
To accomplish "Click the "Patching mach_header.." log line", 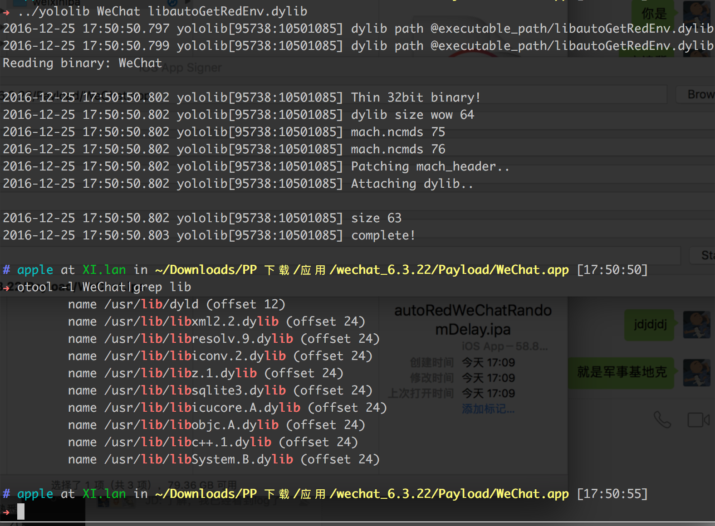I will [430, 166].
